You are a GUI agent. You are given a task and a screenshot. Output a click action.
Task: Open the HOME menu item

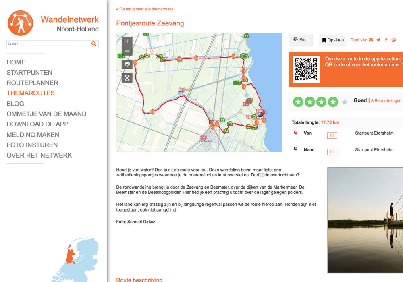[x=16, y=62]
